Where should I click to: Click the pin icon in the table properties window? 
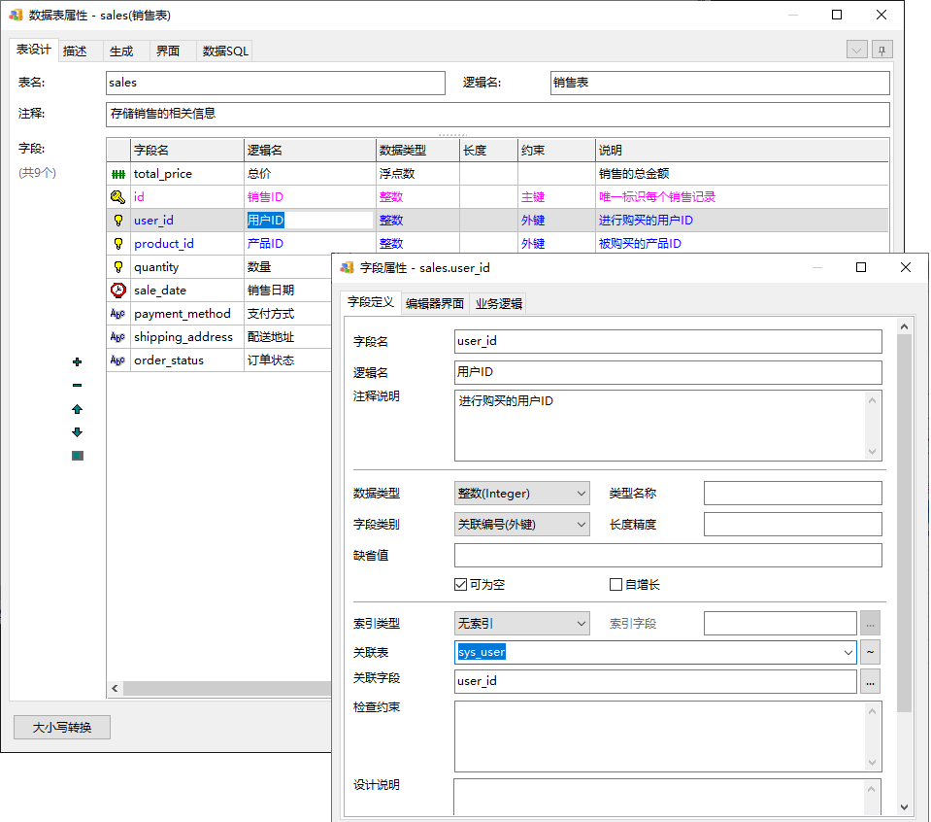(881, 50)
